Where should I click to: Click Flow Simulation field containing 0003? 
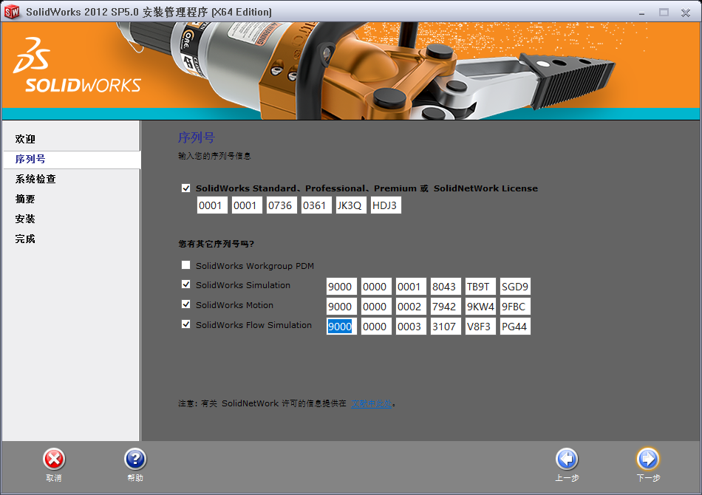411,327
